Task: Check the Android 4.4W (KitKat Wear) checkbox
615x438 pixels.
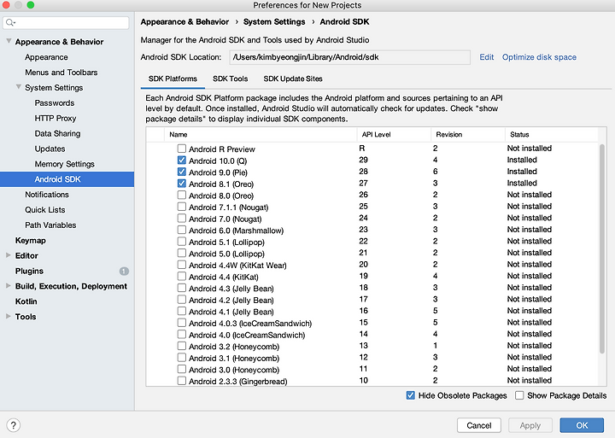Action: [182, 265]
